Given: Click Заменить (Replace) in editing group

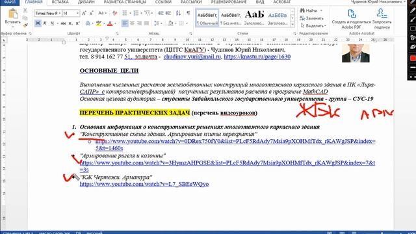Looking at the screenshot, I should click(312, 18).
